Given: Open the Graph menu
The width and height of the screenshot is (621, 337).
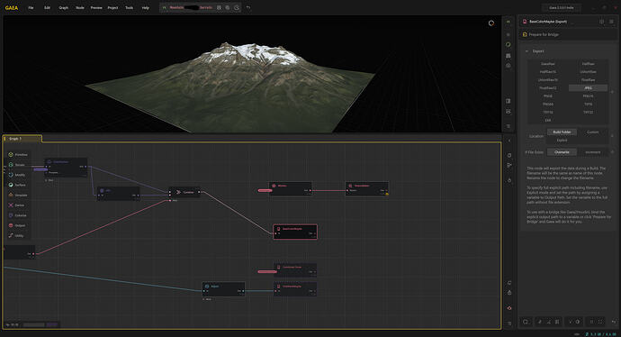Looking at the screenshot, I should pyautogui.click(x=63, y=7).
